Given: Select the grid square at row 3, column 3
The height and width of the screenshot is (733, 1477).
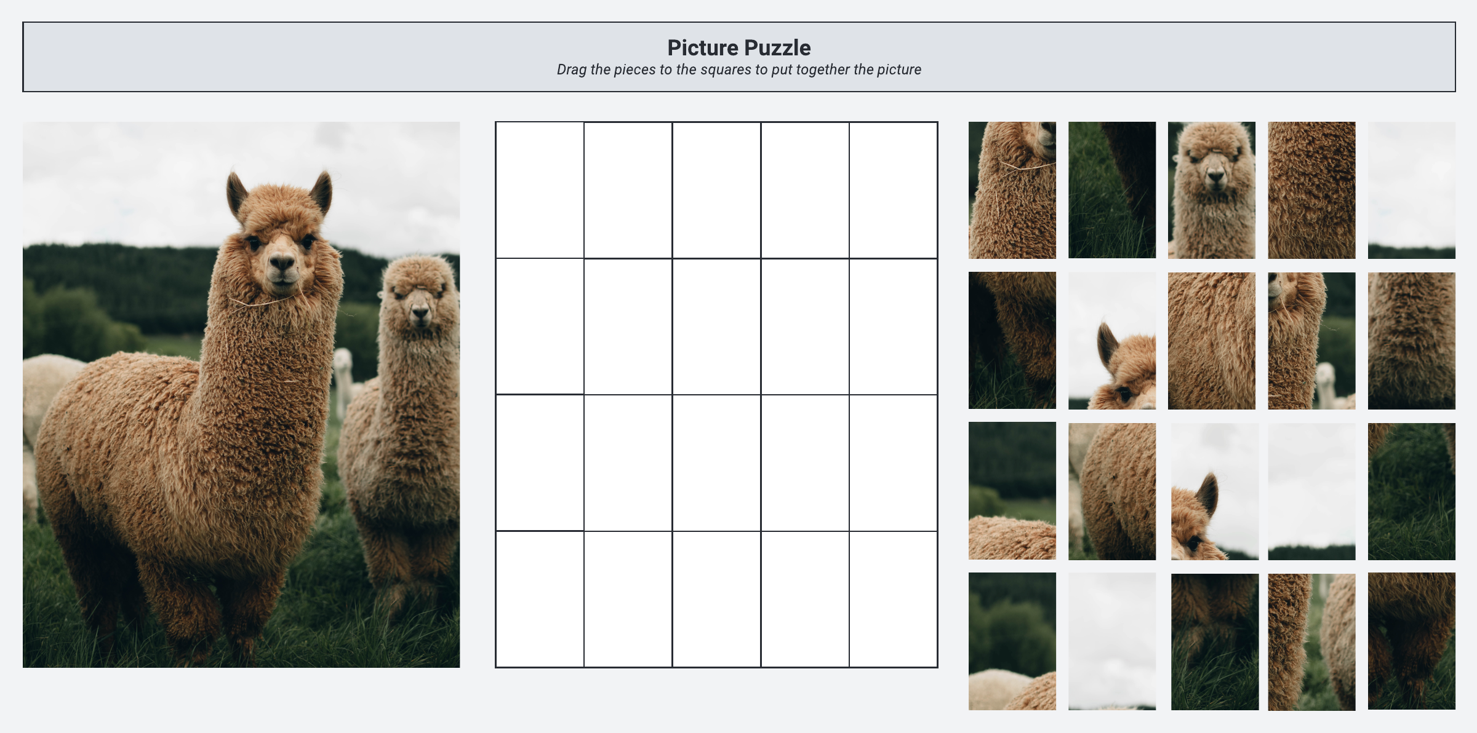Looking at the screenshot, I should 717,463.
